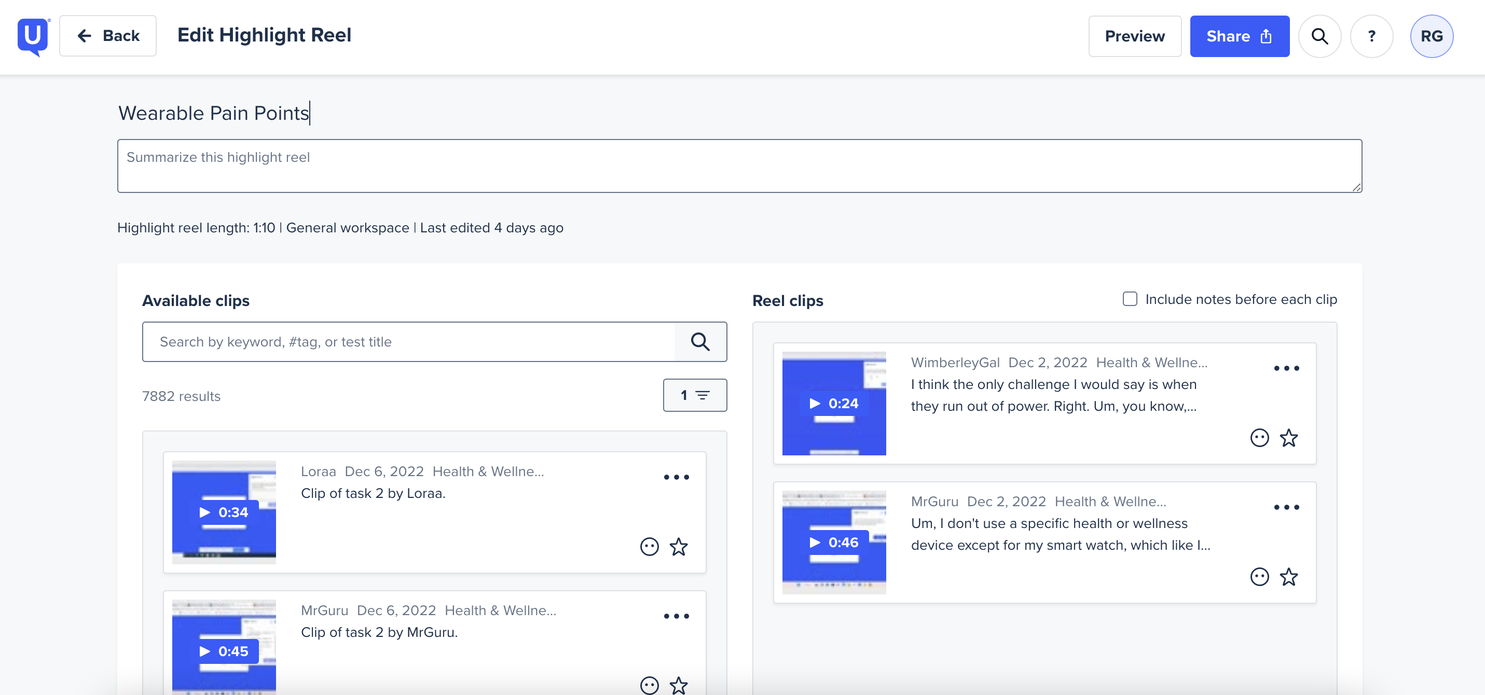Click the UserTesting logo icon

[33, 36]
